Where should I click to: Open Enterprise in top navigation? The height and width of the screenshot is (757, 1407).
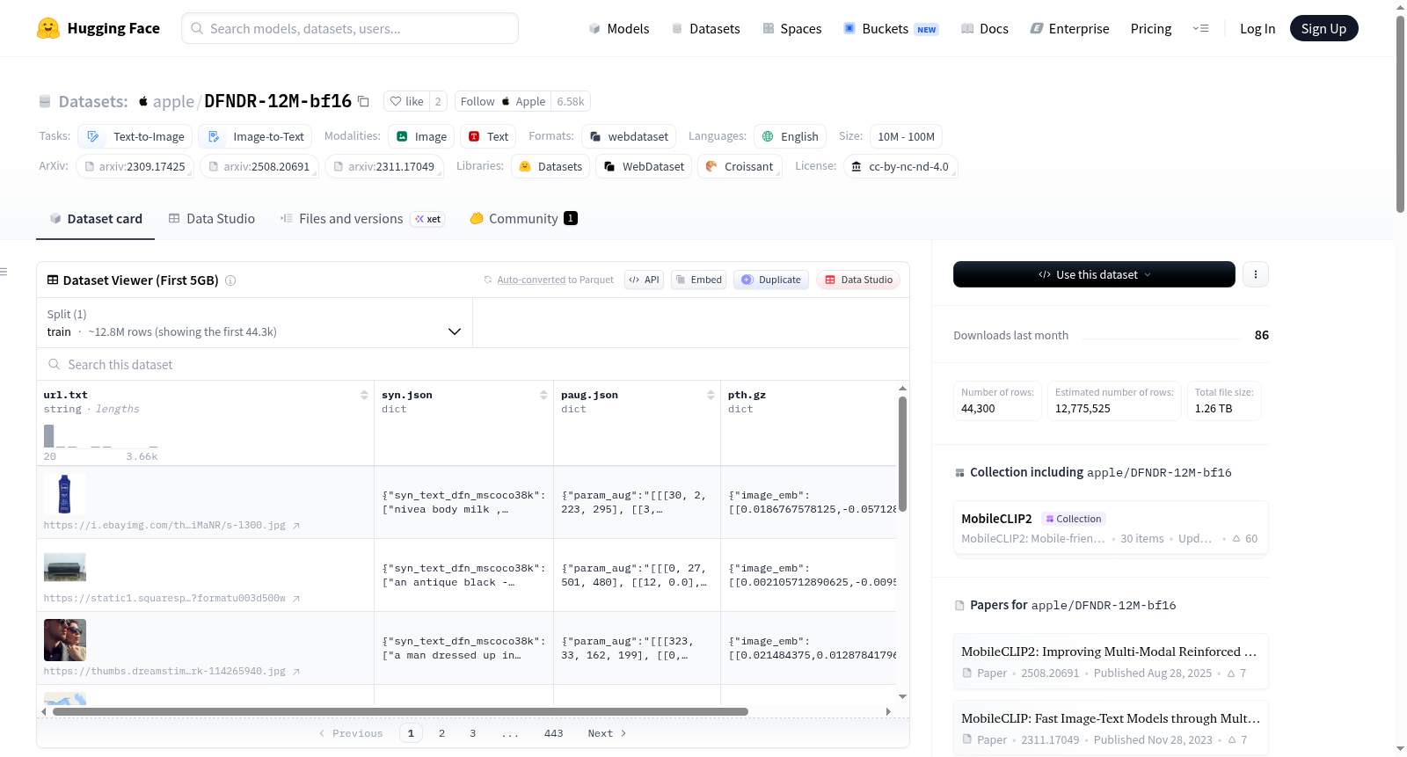tap(1069, 28)
